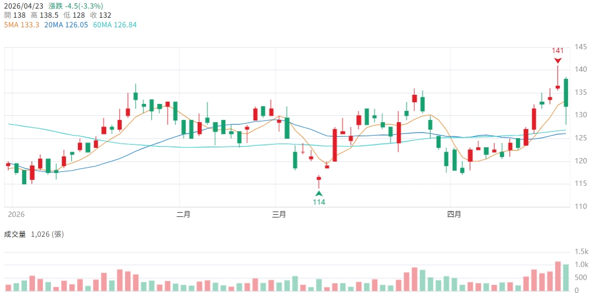Click the 成交量 volume header label
Image resolution: width=597 pixels, height=293 pixels.
click(15, 234)
